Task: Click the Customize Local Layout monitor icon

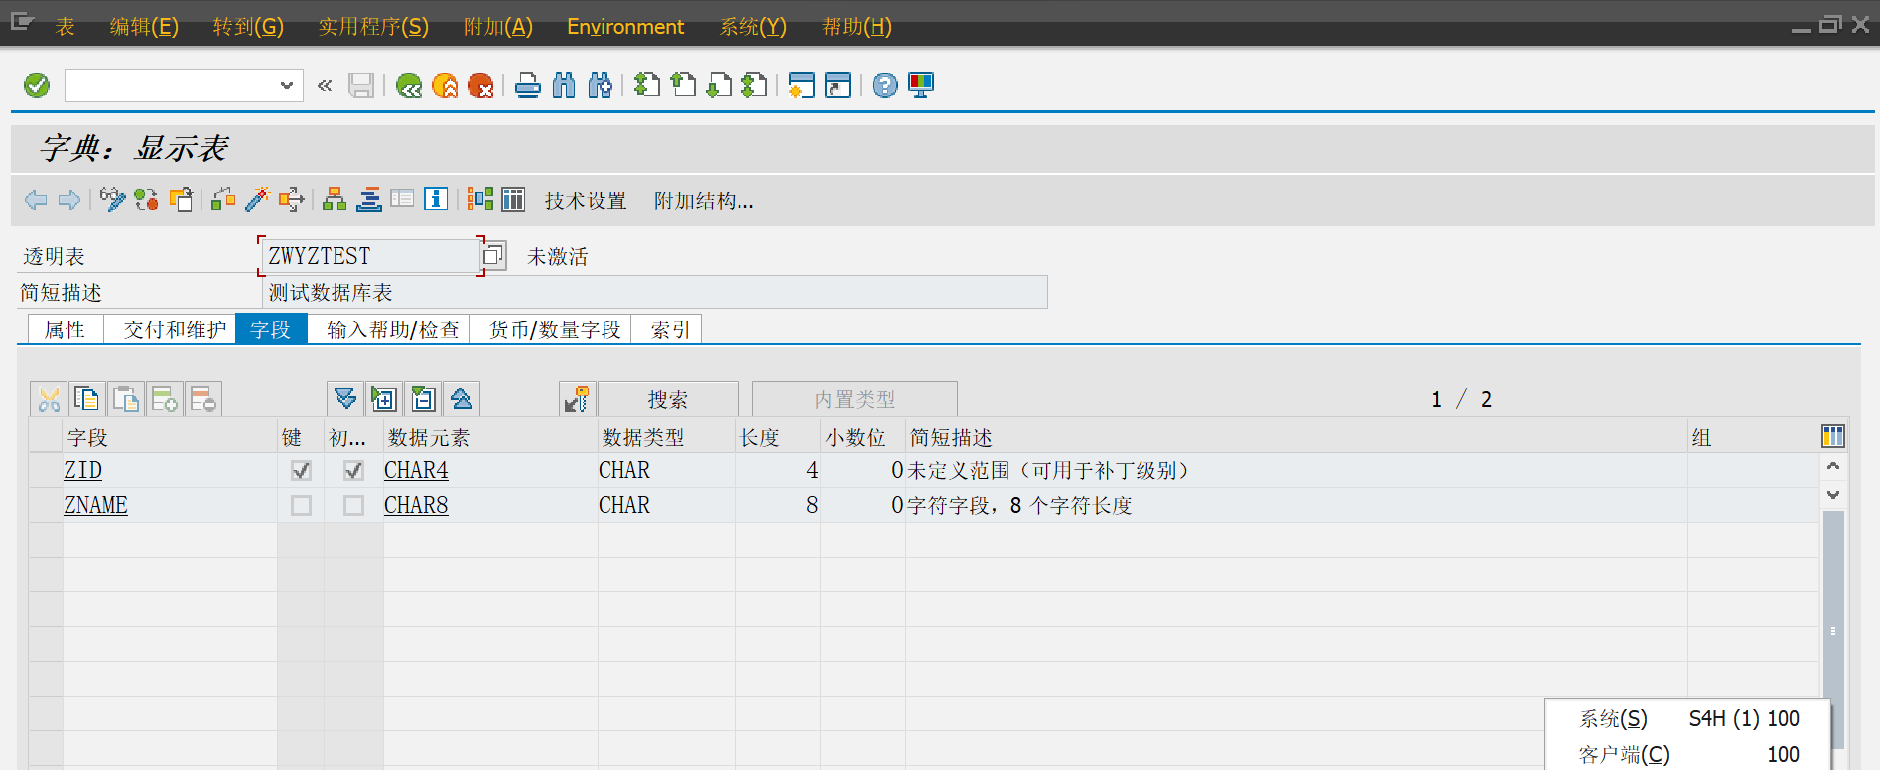Action: (x=921, y=86)
